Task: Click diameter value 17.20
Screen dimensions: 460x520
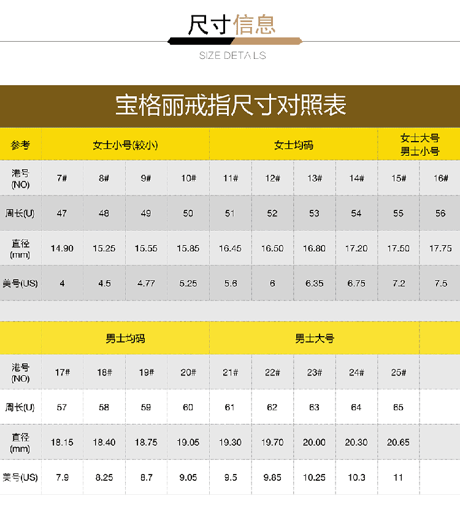Action: tap(356, 248)
